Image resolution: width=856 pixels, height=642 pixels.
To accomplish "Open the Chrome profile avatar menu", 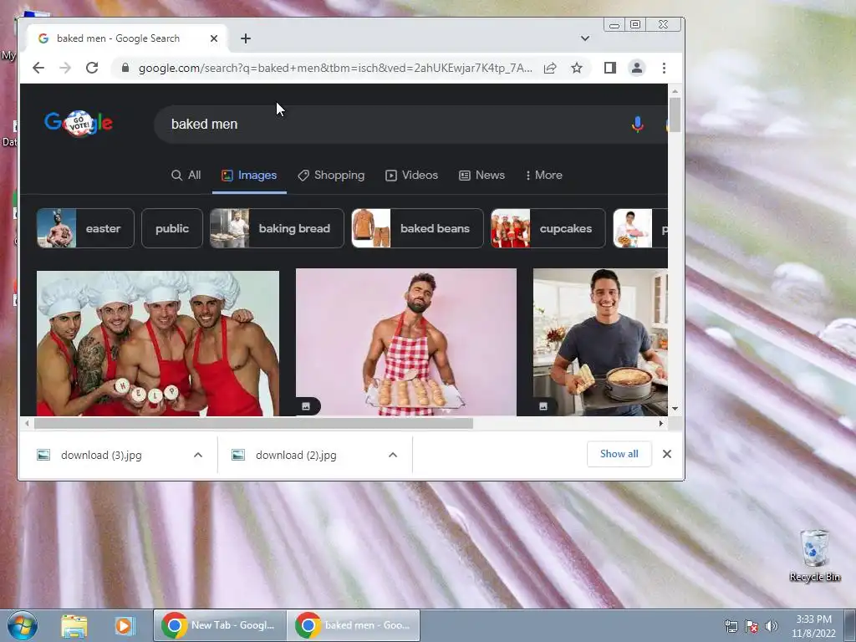I will point(636,68).
